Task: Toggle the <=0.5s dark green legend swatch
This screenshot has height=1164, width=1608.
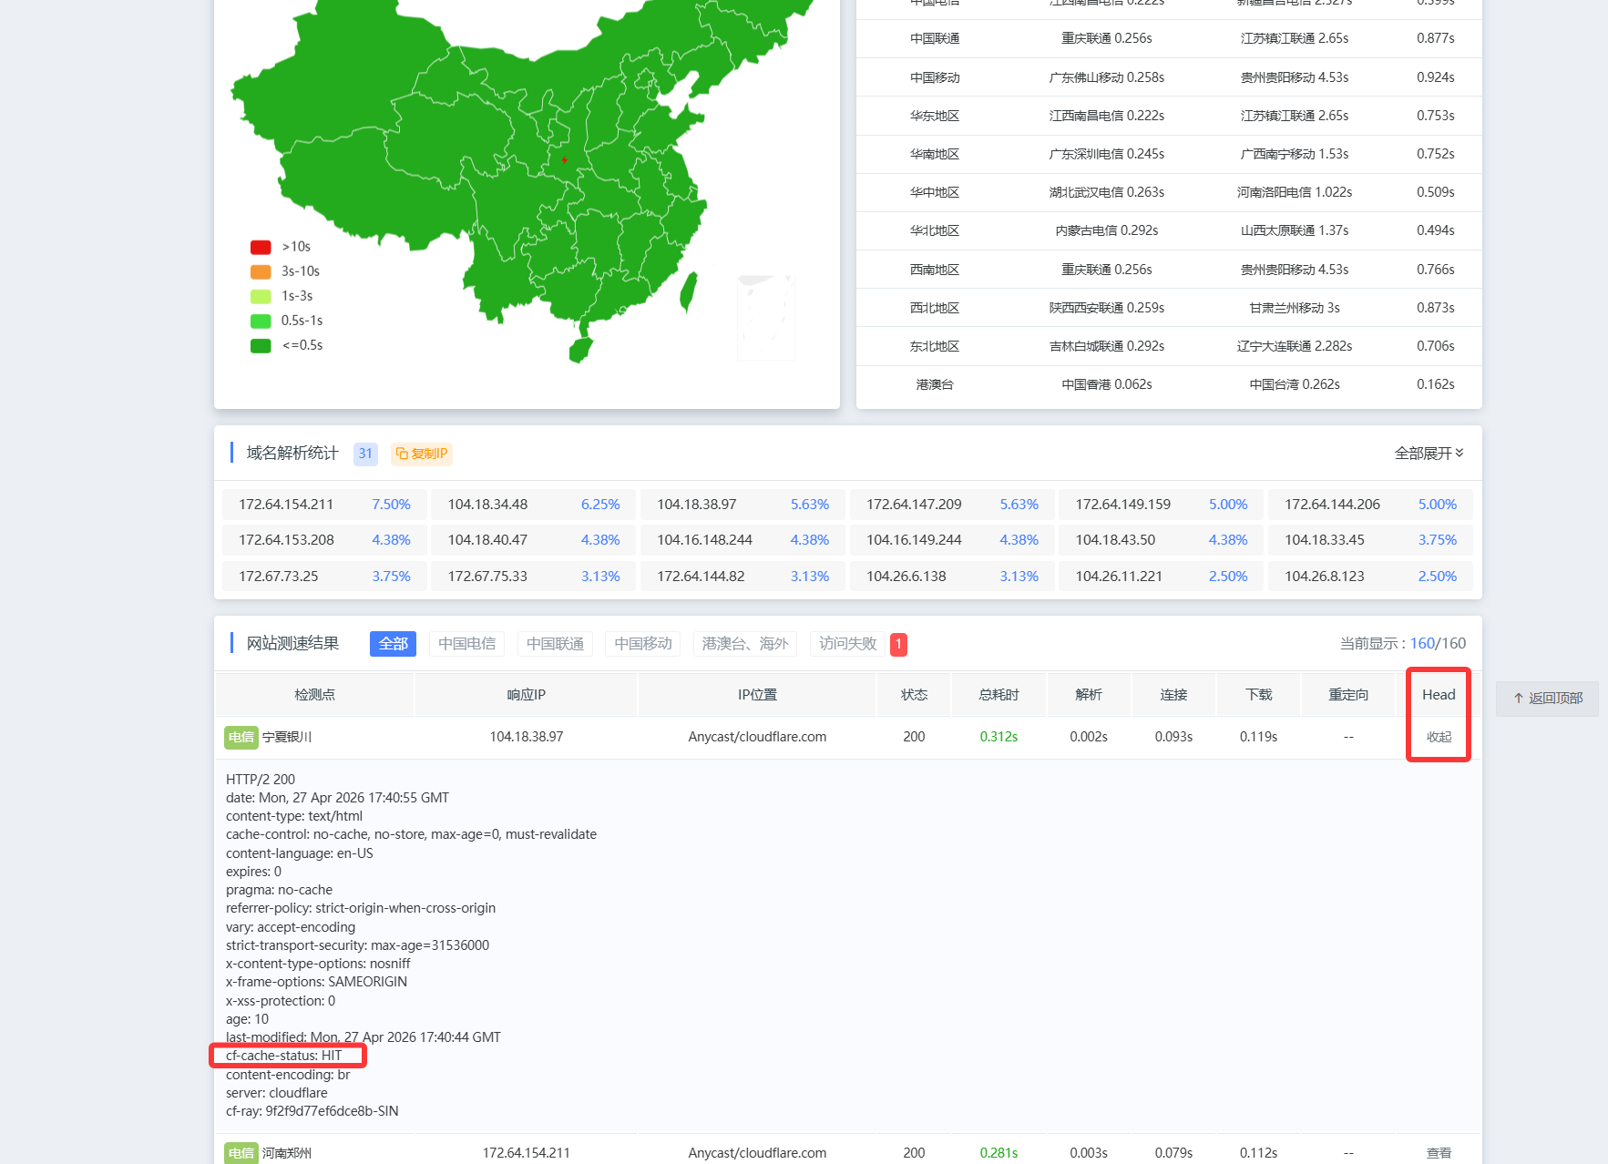Action: coord(261,345)
